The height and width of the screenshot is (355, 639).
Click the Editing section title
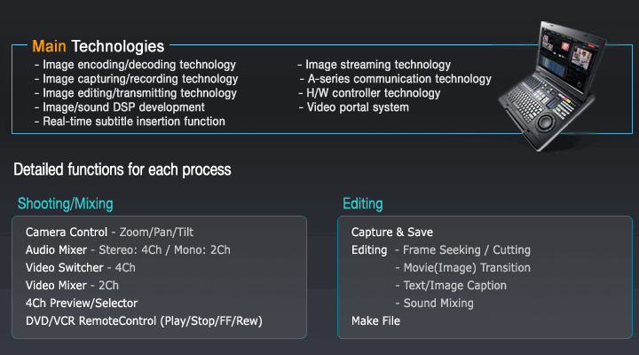click(x=362, y=204)
